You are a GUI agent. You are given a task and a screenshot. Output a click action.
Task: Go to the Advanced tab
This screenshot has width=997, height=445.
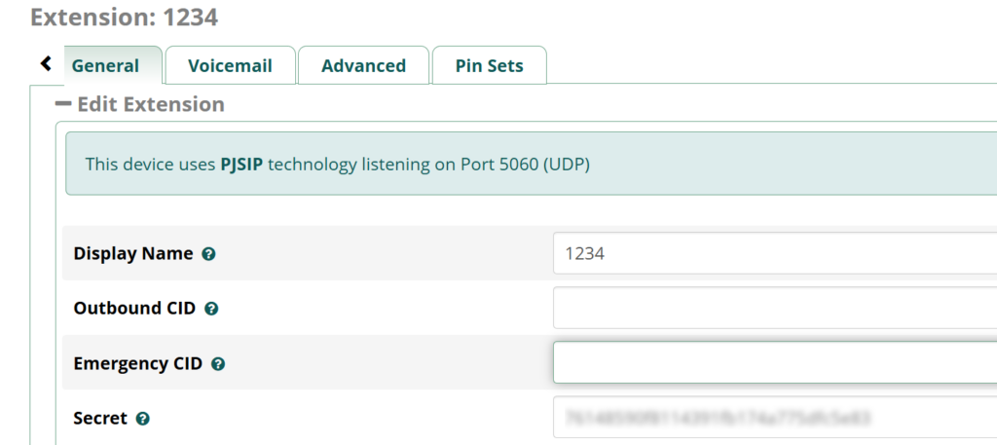(x=364, y=65)
